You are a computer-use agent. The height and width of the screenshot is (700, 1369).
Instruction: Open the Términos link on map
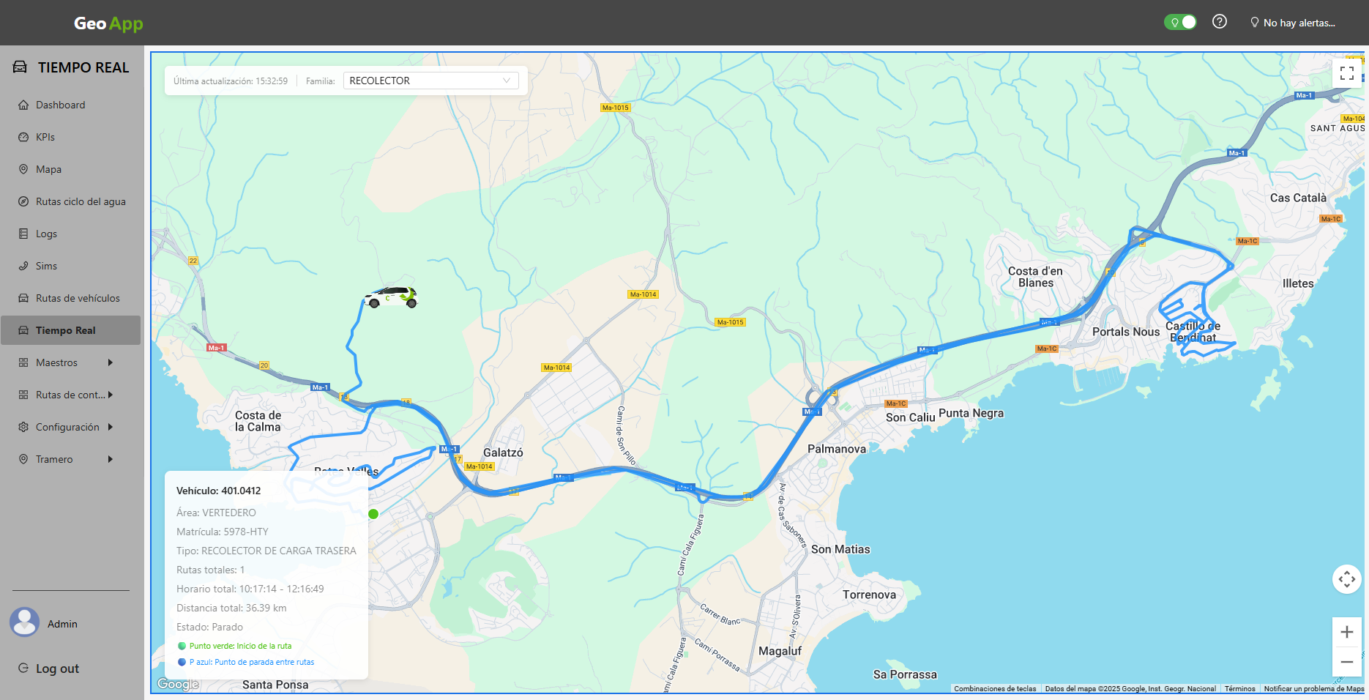1239,689
